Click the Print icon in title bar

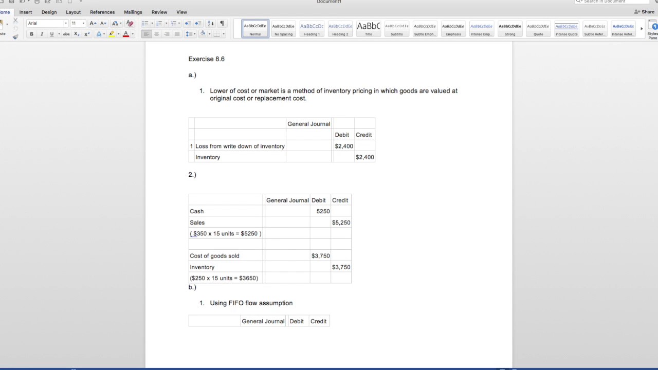(x=37, y=2)
